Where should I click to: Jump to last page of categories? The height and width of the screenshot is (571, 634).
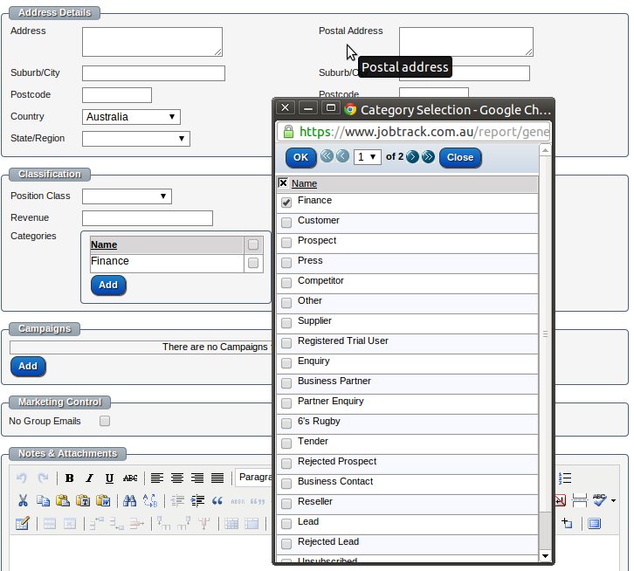click(x=427, y=157)
